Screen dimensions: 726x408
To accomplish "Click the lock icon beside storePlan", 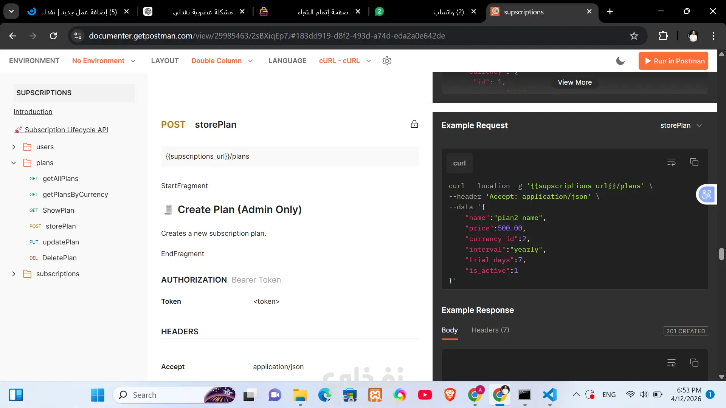I will [414, 124].
